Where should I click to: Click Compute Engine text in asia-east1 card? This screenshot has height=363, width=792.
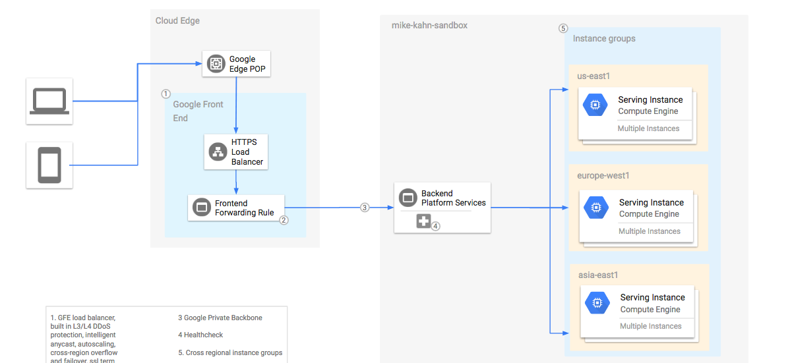650,309
